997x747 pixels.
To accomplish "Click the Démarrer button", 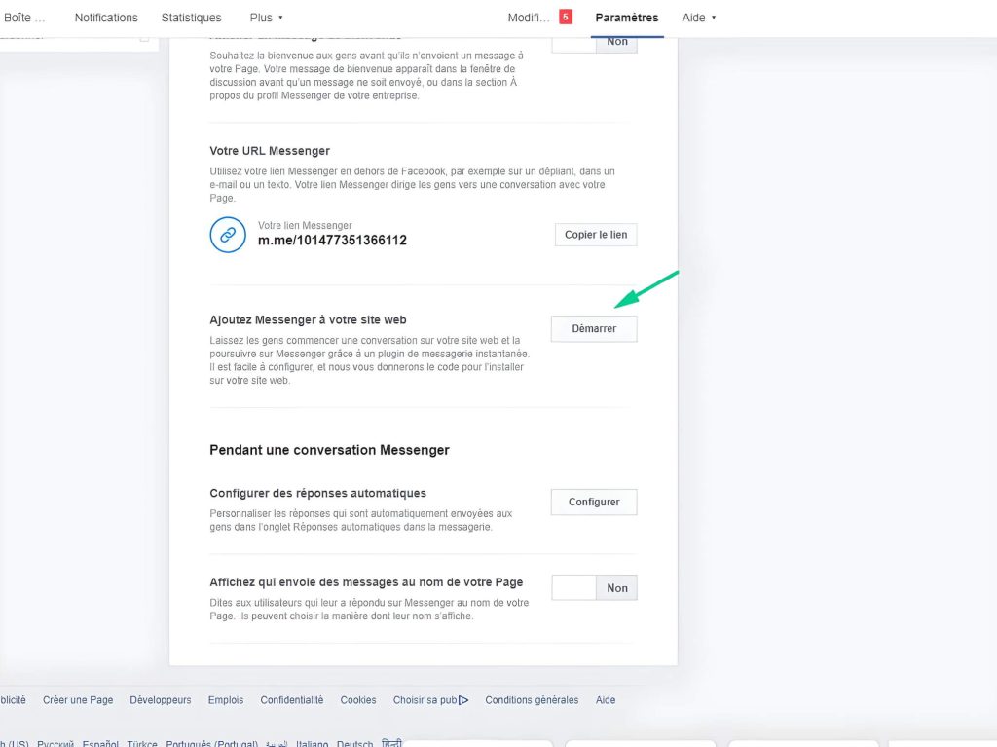I will point(594,329).
